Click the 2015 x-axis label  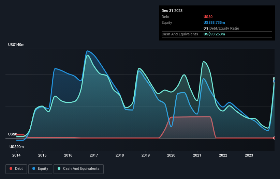tap(42, 155)
